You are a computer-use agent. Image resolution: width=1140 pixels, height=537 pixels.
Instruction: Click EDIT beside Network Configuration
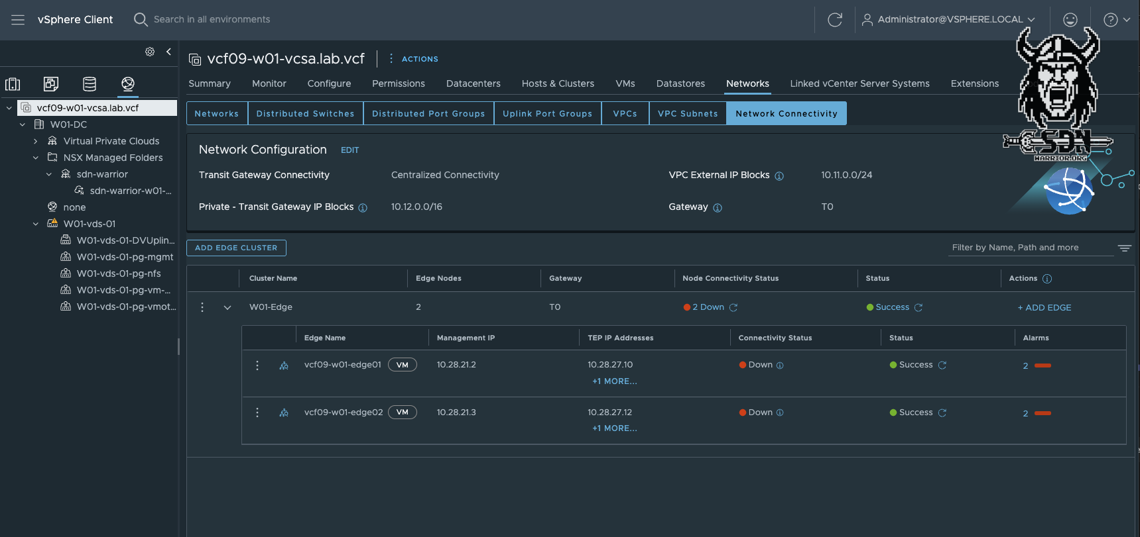click(x=349, y=150)
